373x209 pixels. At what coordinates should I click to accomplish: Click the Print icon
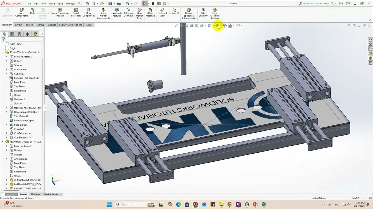tap(119, 3)
